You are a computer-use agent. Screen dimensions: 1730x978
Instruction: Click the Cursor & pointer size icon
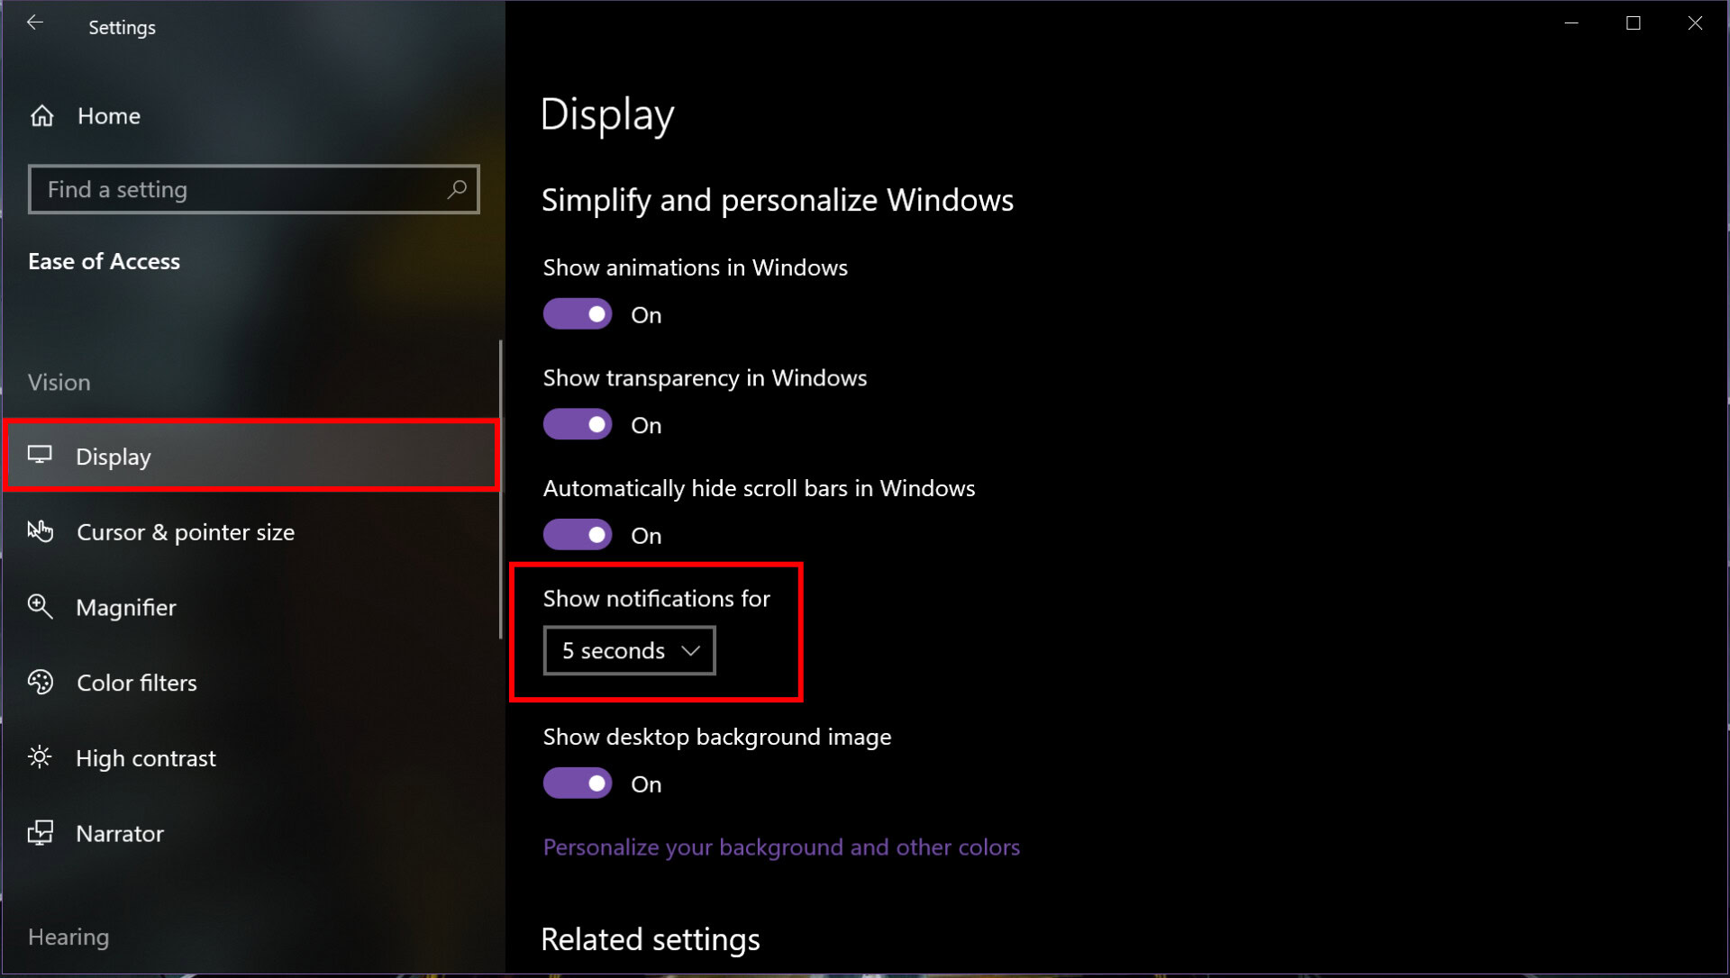pos(41,530)
